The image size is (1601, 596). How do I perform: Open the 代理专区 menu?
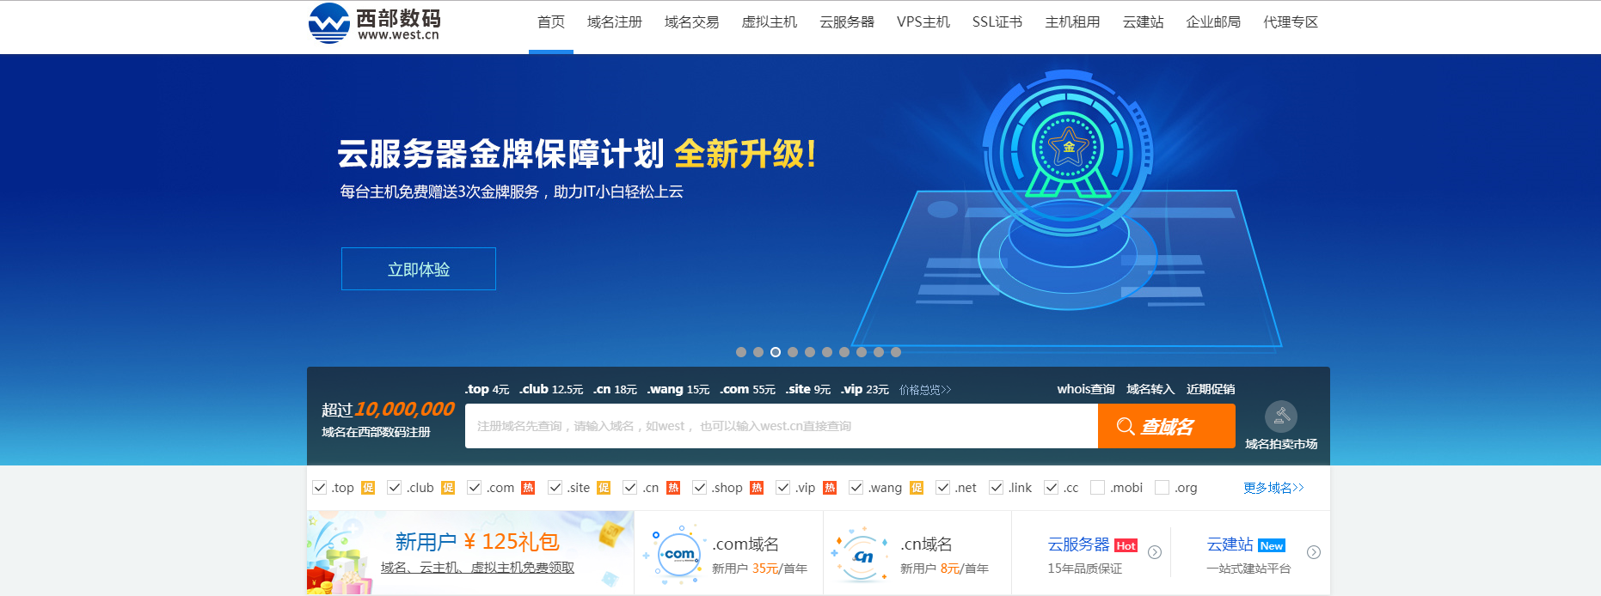point(1291,22)
